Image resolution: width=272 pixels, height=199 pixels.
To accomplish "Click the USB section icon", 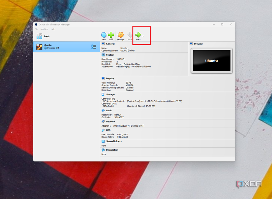I will click(x=104, y=130).
